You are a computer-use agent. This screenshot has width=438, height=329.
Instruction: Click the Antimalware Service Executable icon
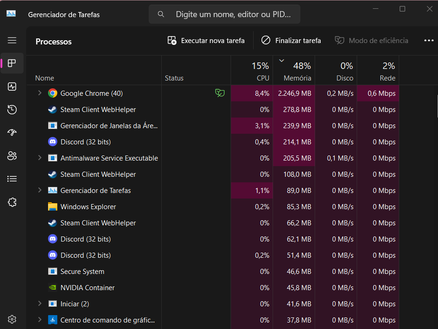pos(53,158)
